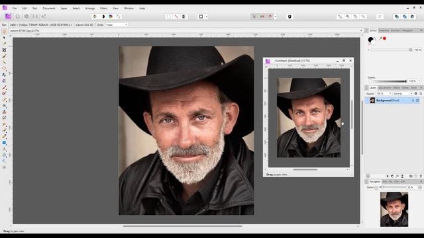Click Navigator zoom out minus button
424x238 pixels.
point(376,187)
